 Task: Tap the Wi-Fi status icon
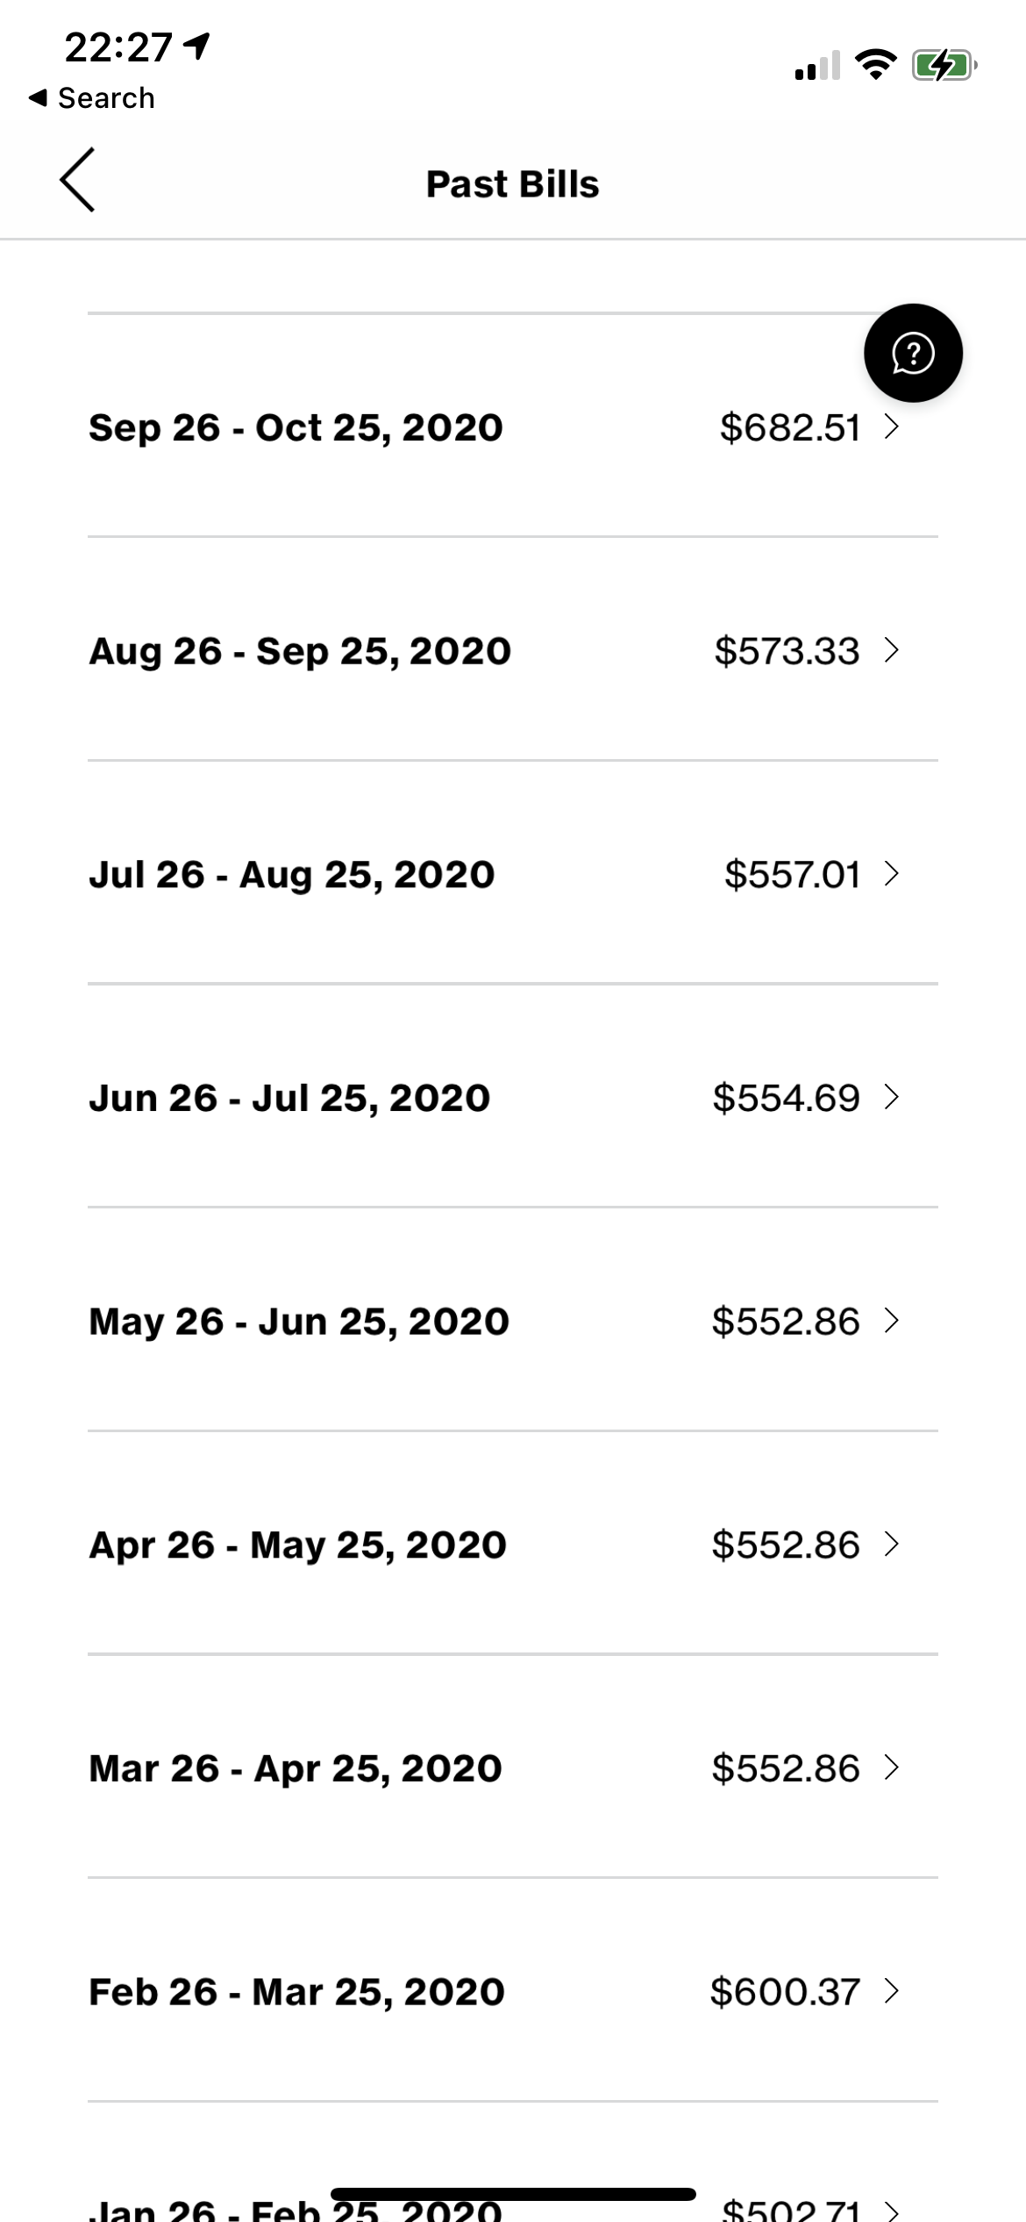tap(875, 65)
